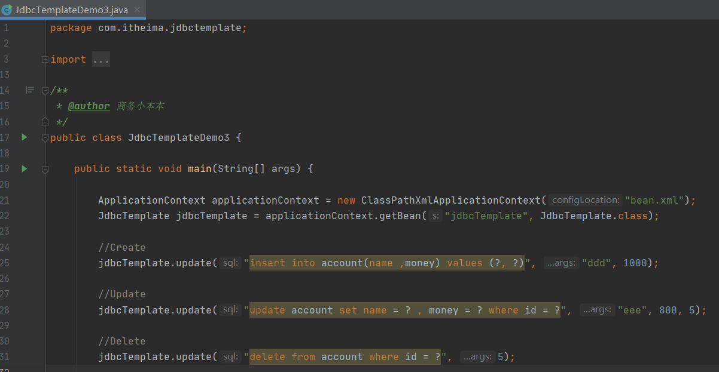Click the //Create comment
The height and width of the screenshot is (372, 719).
[122, 247]
